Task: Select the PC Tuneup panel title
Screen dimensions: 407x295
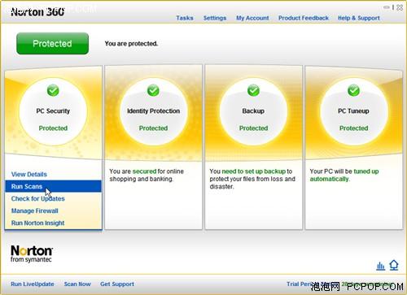Action: [353, 111]
